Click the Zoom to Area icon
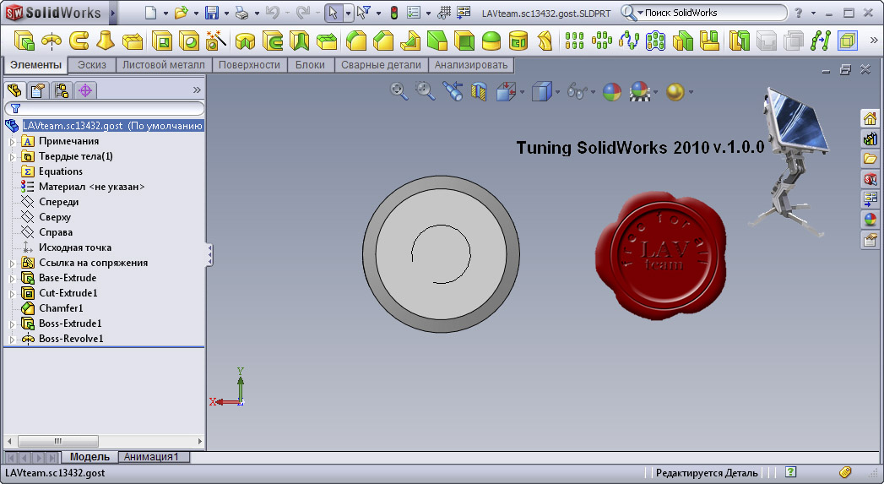This screenshot has height=484, width=884. 426,91
